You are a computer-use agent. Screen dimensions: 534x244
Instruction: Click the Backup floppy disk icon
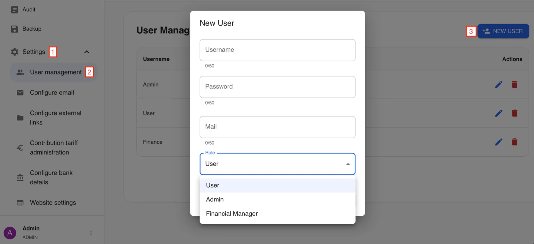(x=15, y=29)
